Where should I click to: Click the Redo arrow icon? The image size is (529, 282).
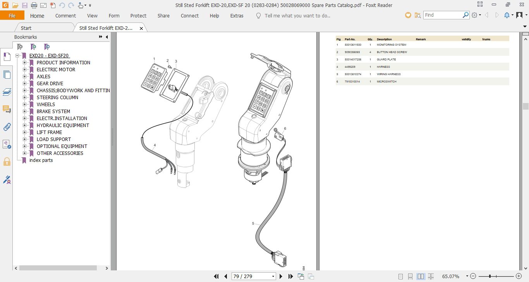point(71,5)
